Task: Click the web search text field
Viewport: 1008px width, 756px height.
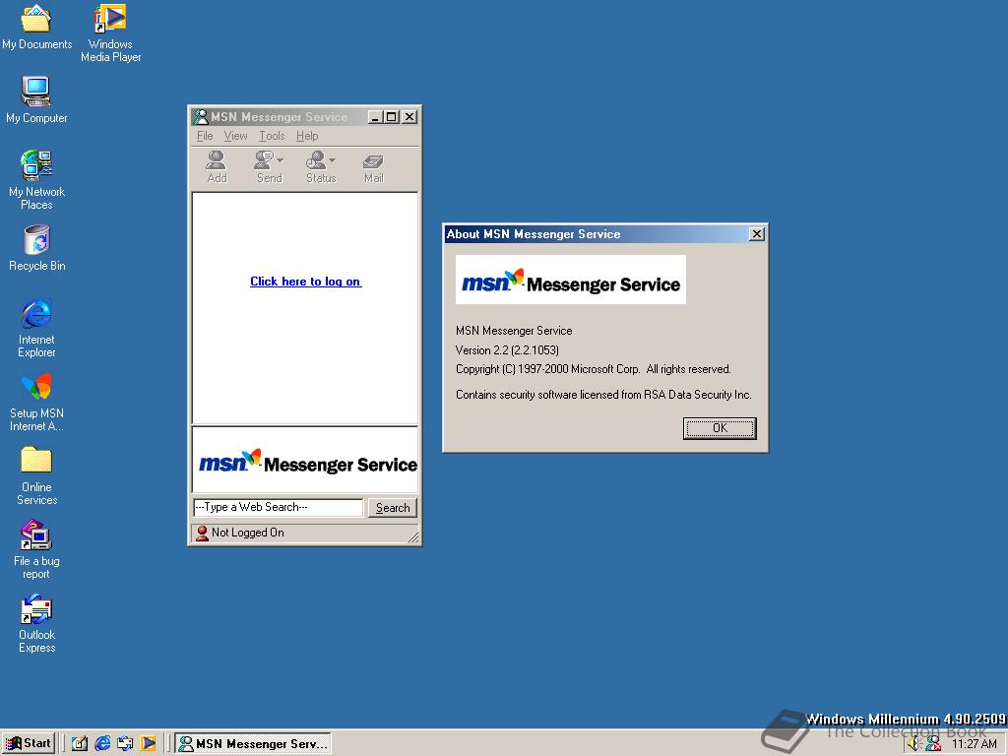Action: click(x=278, y=507)
